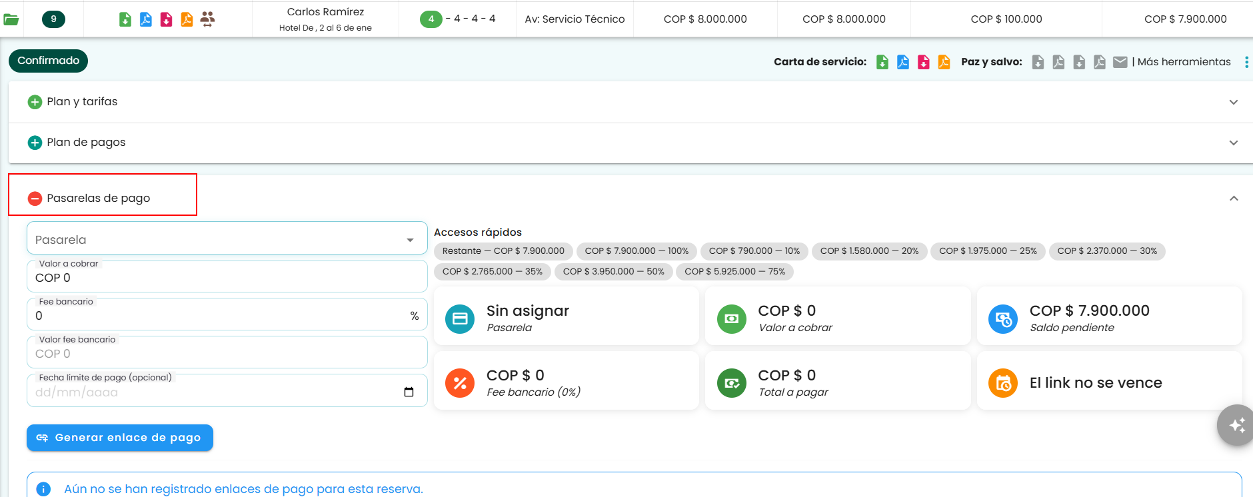
Task: Open the Pasarela dropdown
Action: [227, 239]
